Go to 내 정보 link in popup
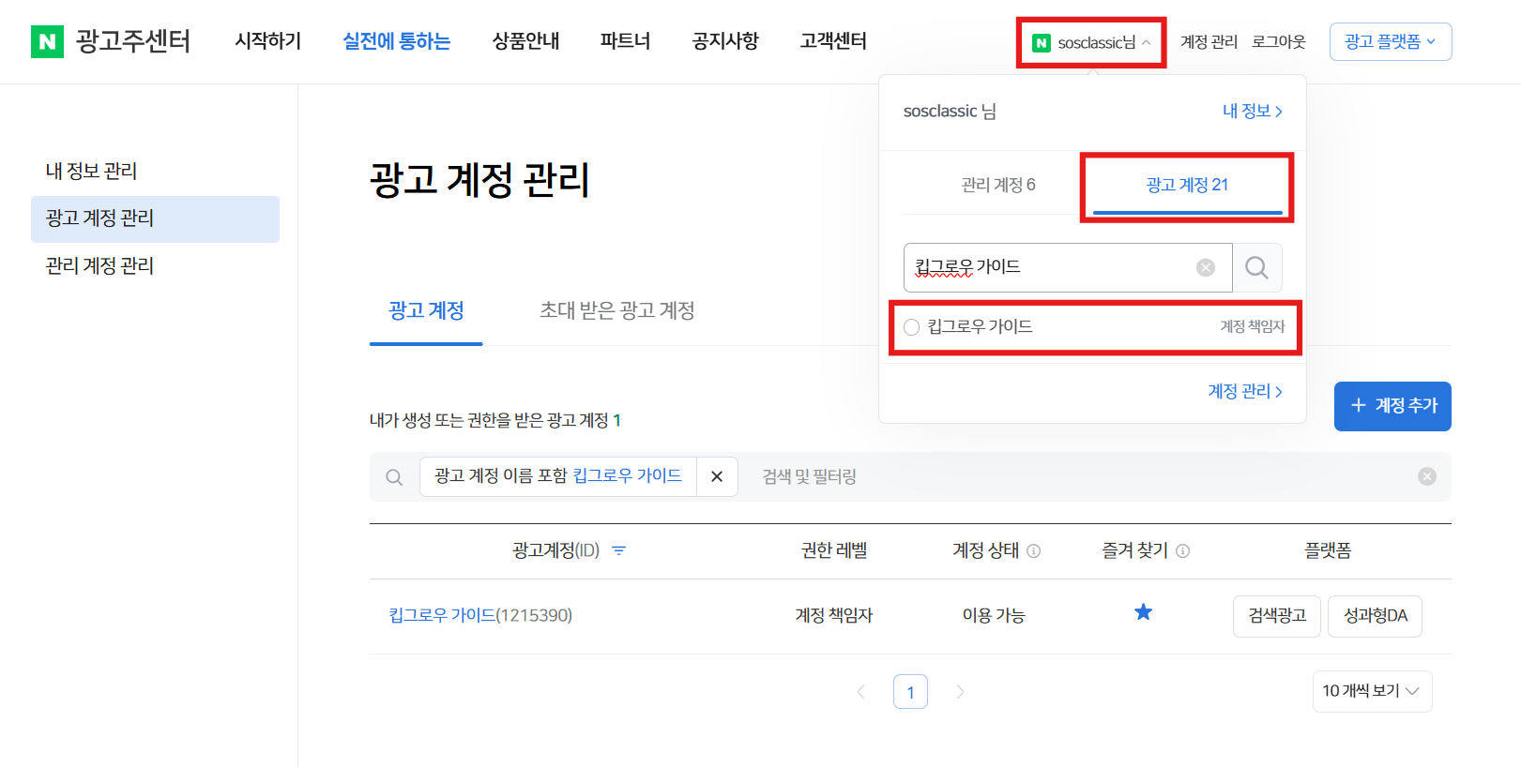The width and height of the screenshot is (1521, 767). [x=1252, y=111]
